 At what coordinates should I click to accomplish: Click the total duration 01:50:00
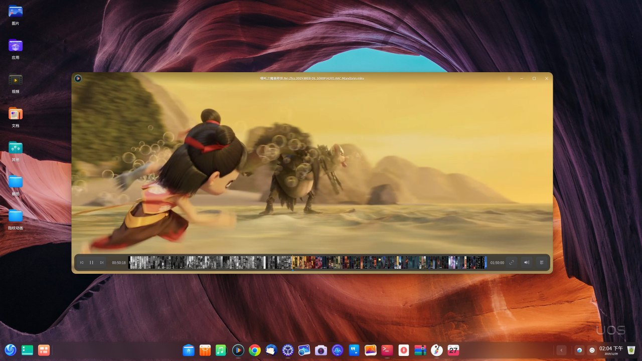[497, 263]
